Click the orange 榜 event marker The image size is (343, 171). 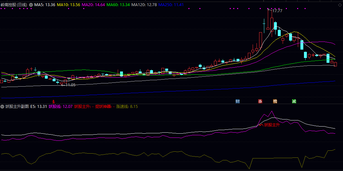(275, 101)
